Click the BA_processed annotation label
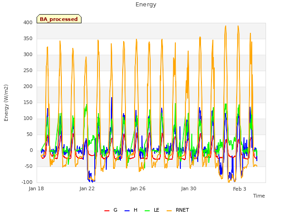The width and height of the screenshot is (293, 219). pyautogui.click(x=59, y=19)
